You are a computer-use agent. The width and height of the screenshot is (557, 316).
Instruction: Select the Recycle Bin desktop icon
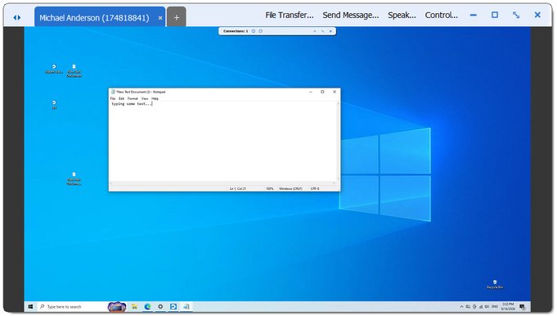[x=495, y=284]
